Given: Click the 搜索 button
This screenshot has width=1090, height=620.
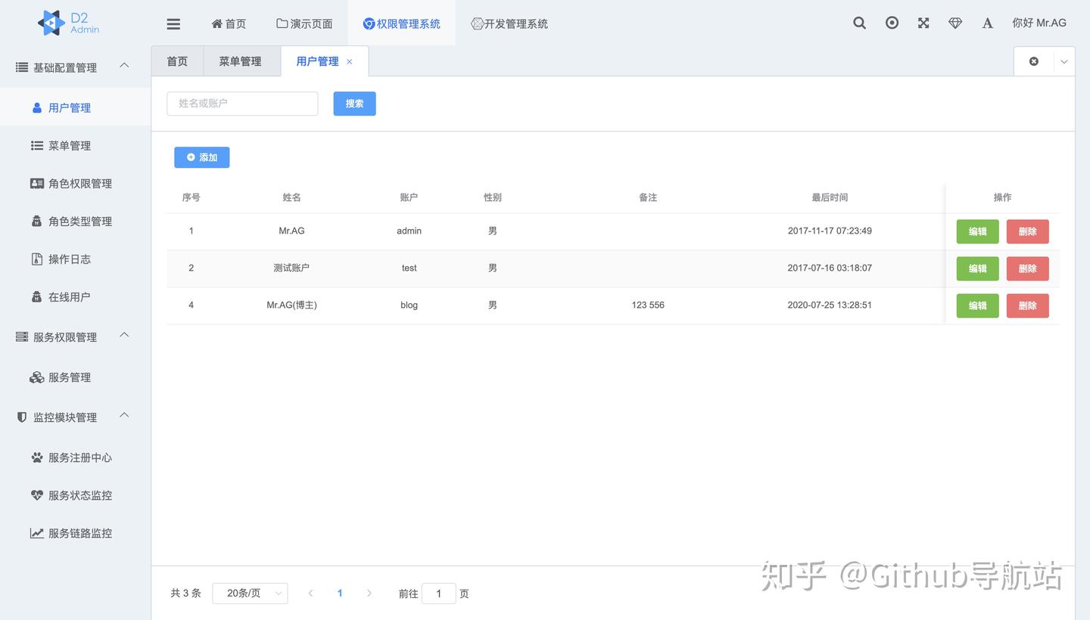Looking at the screenshot, I should [354, 104].
